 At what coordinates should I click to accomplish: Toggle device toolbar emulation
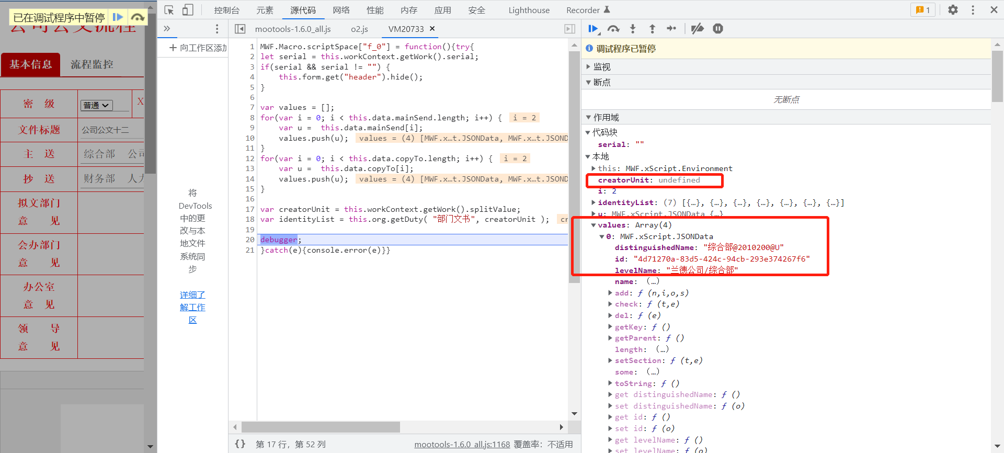point(188,10)
